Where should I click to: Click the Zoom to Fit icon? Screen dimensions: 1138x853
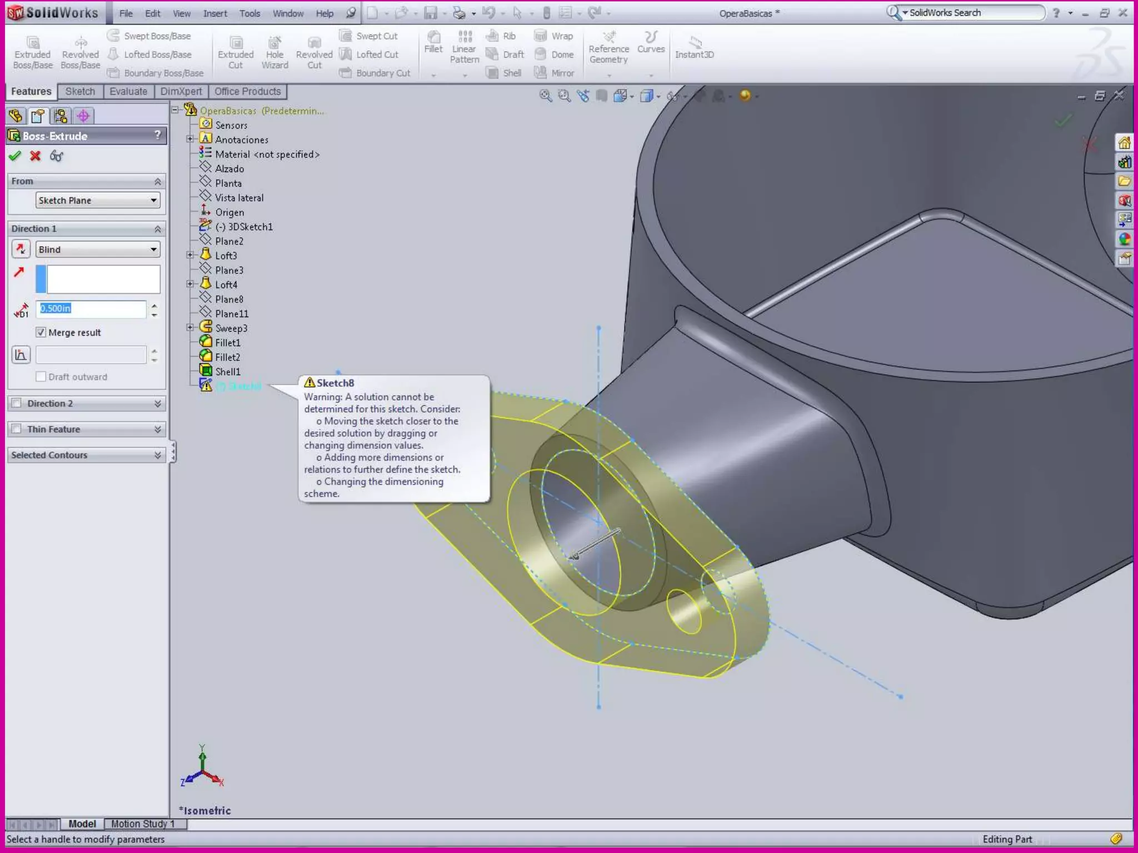click(x=545, y=96)
